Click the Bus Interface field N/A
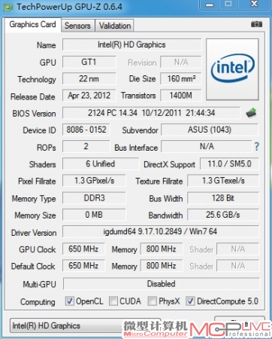 tap(207, 146)
